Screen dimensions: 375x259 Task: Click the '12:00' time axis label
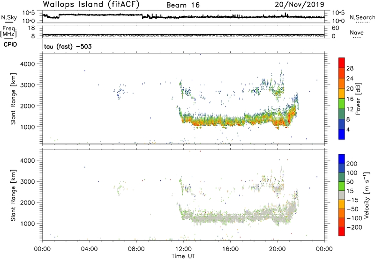coord(183,249)
